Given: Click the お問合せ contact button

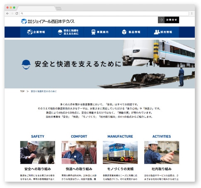Looking at the screenshot, I should pyautogui.click(x=168, y=20).
